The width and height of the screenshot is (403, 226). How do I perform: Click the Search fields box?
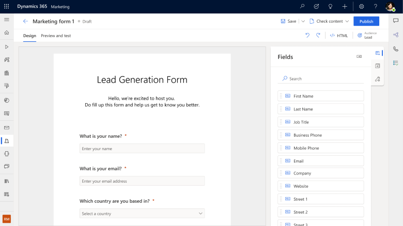click(320, 79)
